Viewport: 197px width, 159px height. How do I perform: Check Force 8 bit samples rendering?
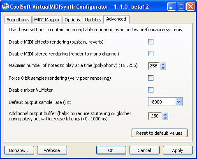(x=151, y=78)
